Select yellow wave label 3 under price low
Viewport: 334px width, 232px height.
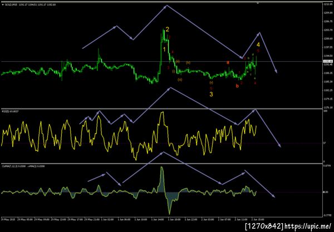(211, 94)
